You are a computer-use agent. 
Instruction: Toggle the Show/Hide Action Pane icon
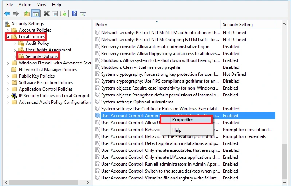(83, 14)
